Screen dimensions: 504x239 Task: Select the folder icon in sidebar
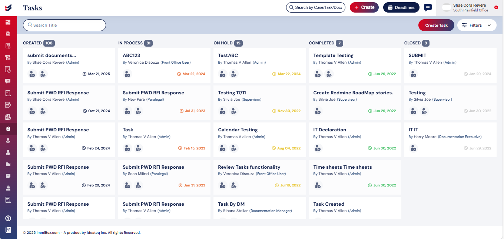[8, 164]
